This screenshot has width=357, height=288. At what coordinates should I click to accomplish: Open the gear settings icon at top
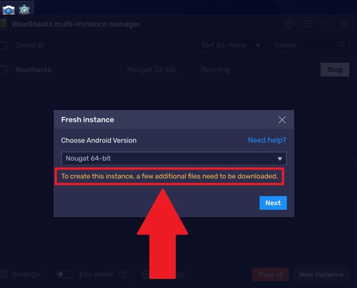(x=25, y=10)
